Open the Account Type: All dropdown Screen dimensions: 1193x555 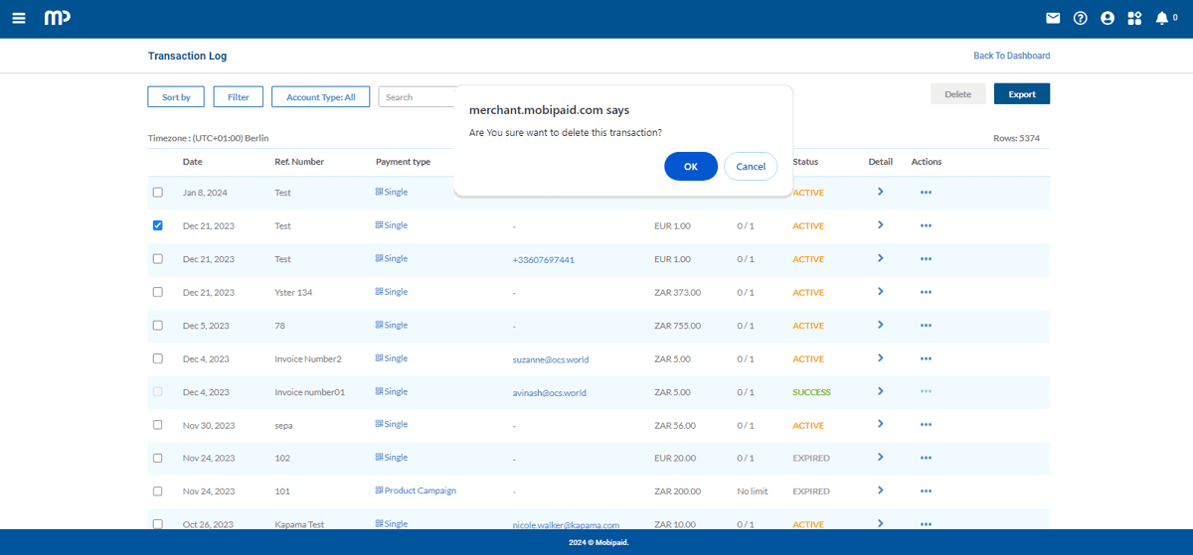pos(320,96)
